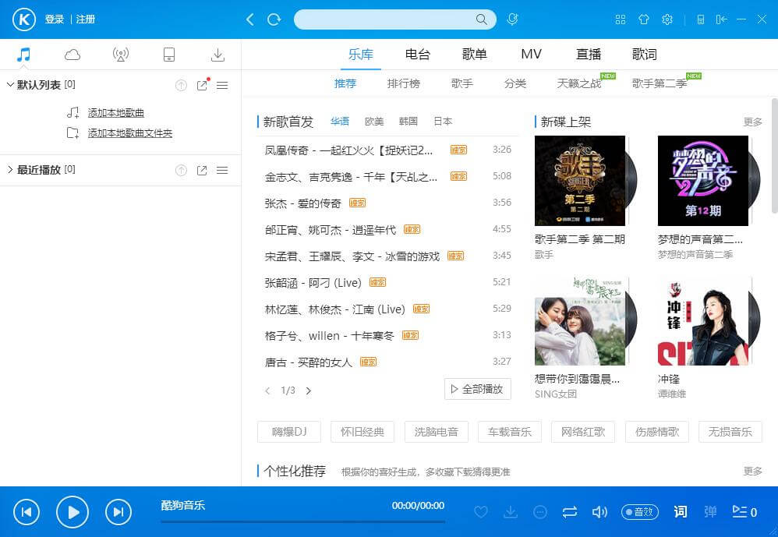Click the search input field

click(x=395, y=19)
